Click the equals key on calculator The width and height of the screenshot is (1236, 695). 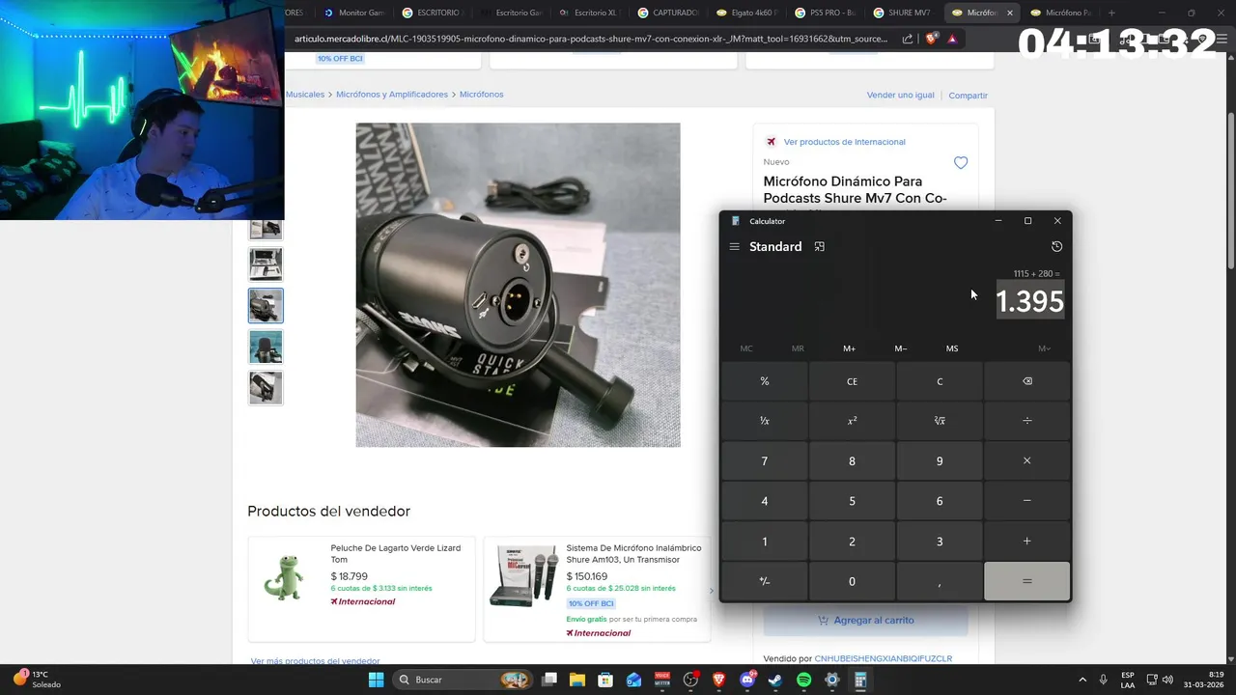tap(1026, 581)
